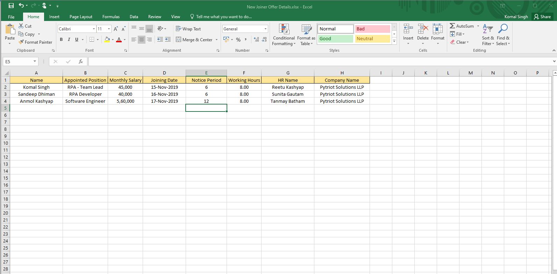Image resolution: width=557 pixels, height=274 pixels.
Task: Expand the Name Box dropdown arrow
Action: click(x=35, y=62)
